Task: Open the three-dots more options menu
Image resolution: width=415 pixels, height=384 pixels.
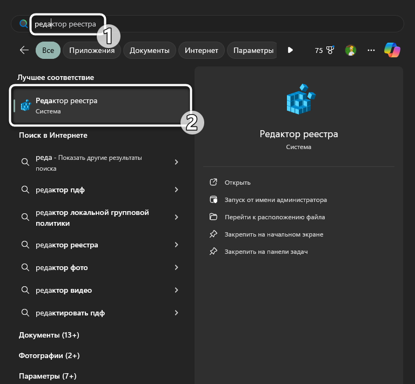Action: (371, 50)
